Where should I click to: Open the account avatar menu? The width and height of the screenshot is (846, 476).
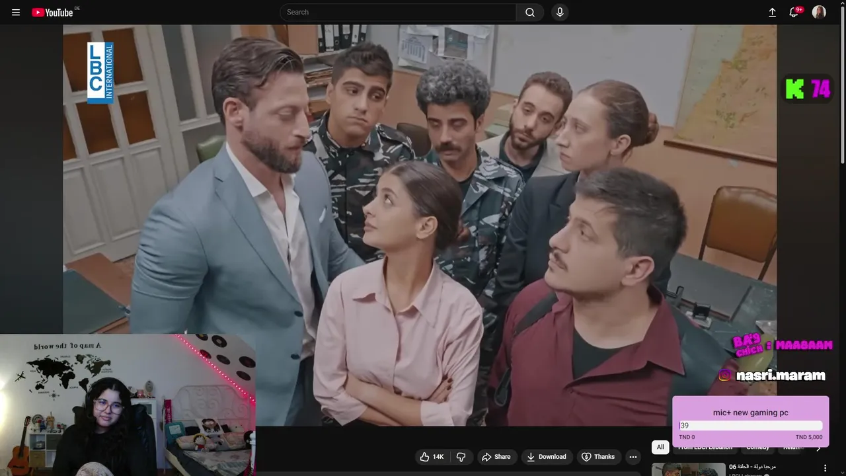(x=819, y=12)
